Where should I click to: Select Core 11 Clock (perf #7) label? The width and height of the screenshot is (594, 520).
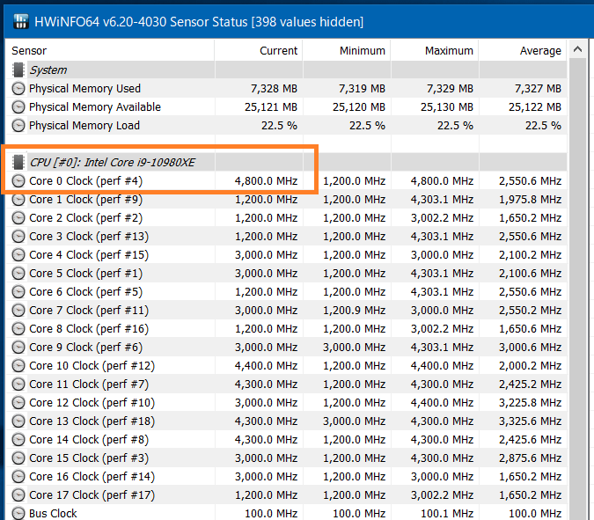[89, 384]
